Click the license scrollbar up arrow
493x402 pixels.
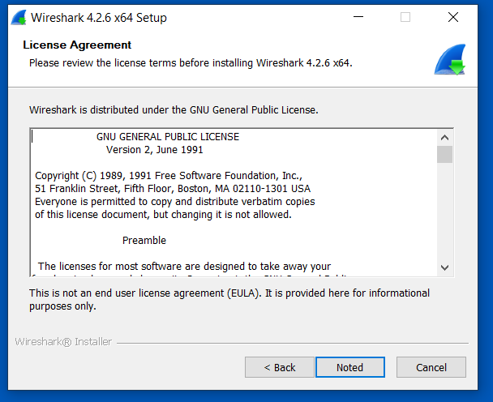[444, 136]
